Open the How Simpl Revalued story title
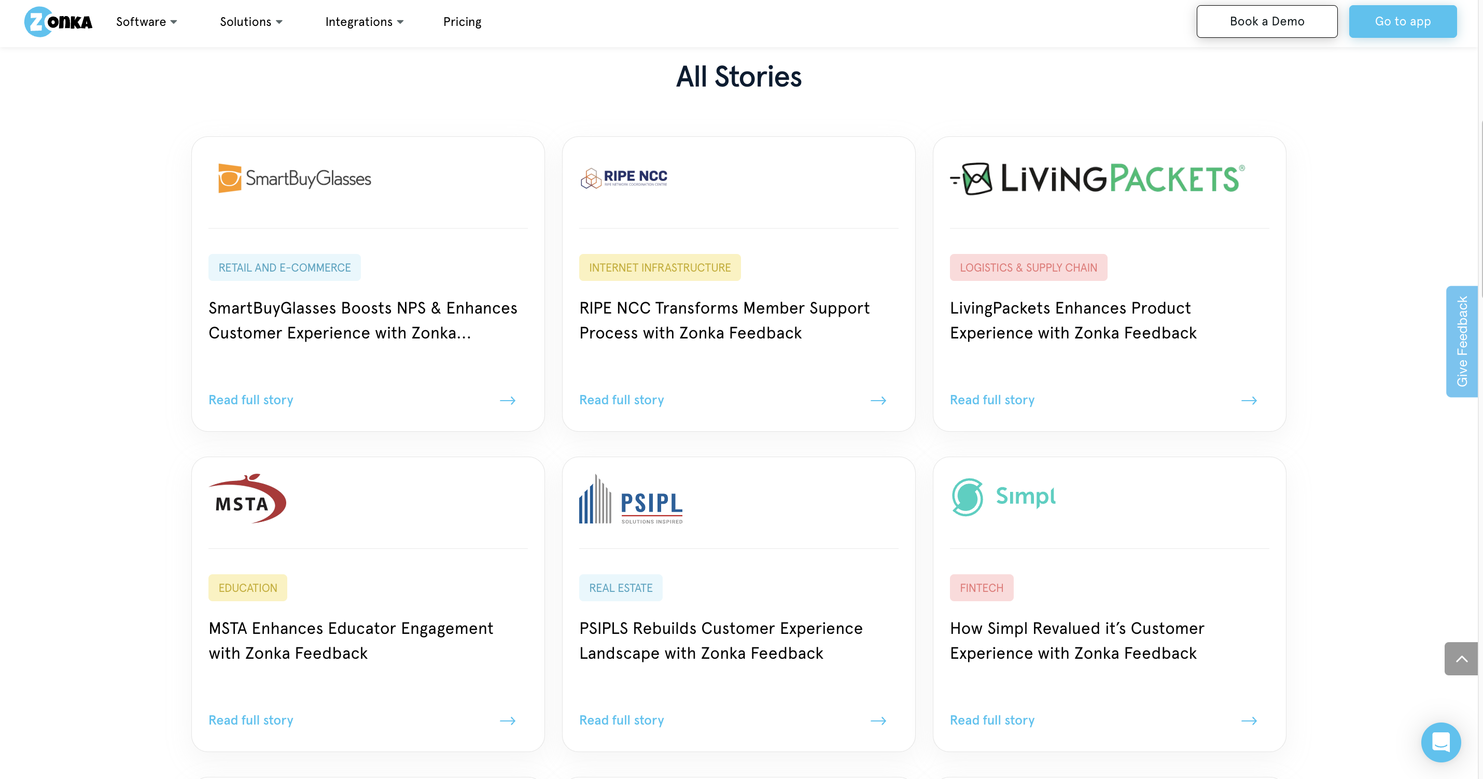 tap(1076, 640)
